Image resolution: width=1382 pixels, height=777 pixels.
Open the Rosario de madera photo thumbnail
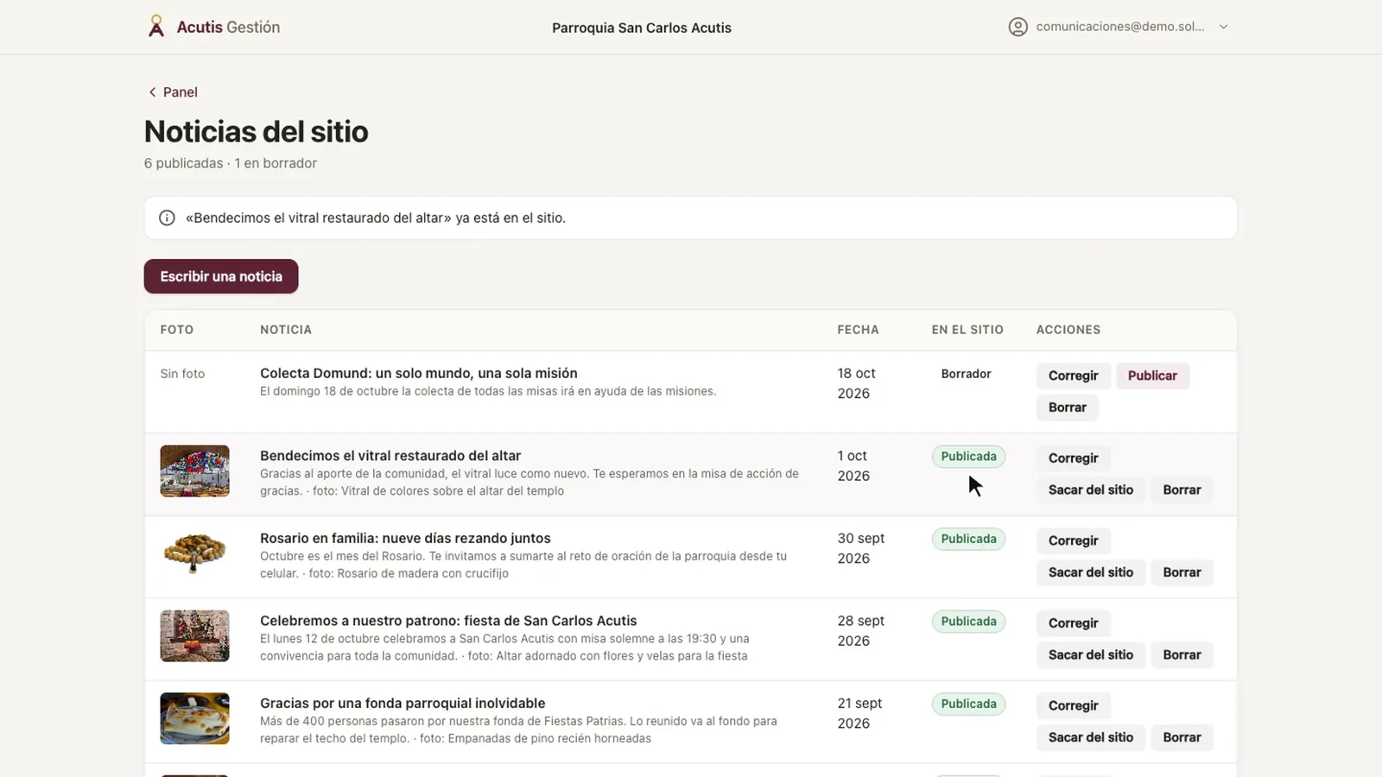click(x=194, y=553)
